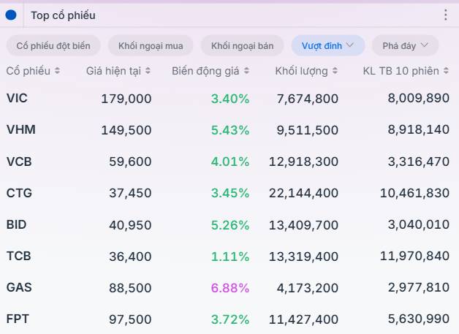Select the GAS stock ticker
The height and width of the screenshot is (334, 459).
[19, 287]
